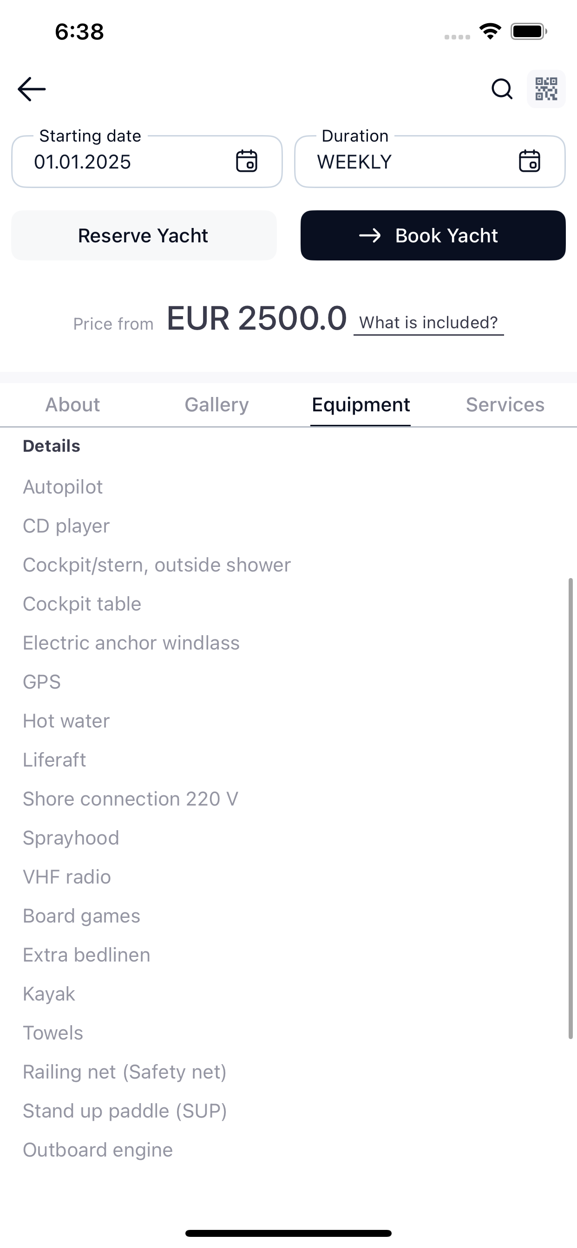Expand the Duration WEEKLY selector
Image resolution: width=577 pixels, height=1248 pixels.
(430, 161)
